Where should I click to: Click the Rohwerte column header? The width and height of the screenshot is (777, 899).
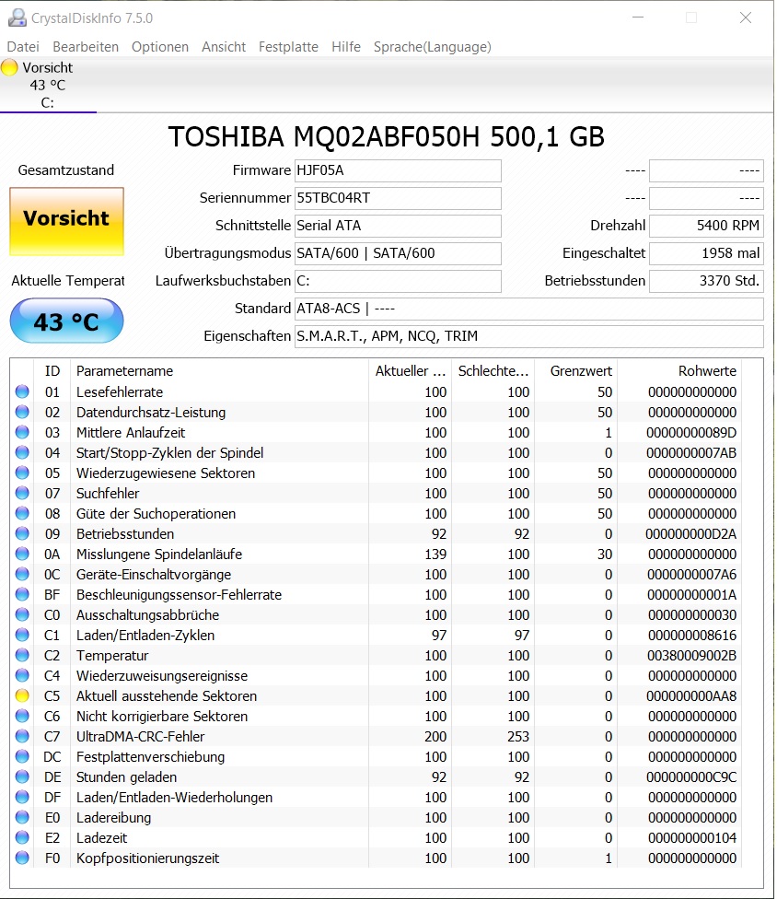pos(679,371)
